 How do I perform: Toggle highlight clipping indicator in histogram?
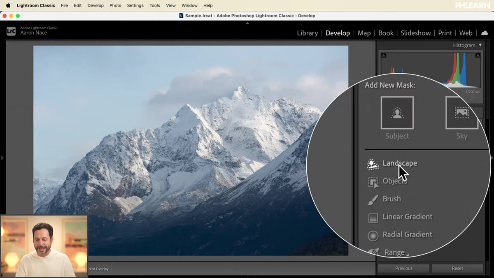click(x=478, y=55)
